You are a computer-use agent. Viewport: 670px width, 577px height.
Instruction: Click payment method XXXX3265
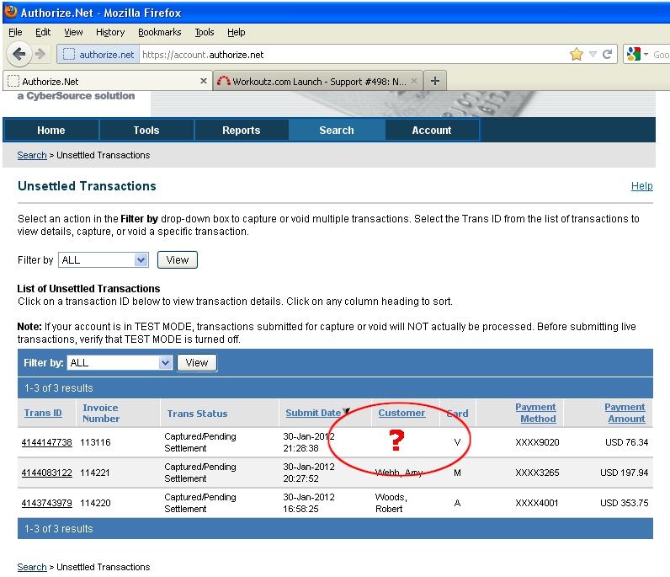coord(537,473)
